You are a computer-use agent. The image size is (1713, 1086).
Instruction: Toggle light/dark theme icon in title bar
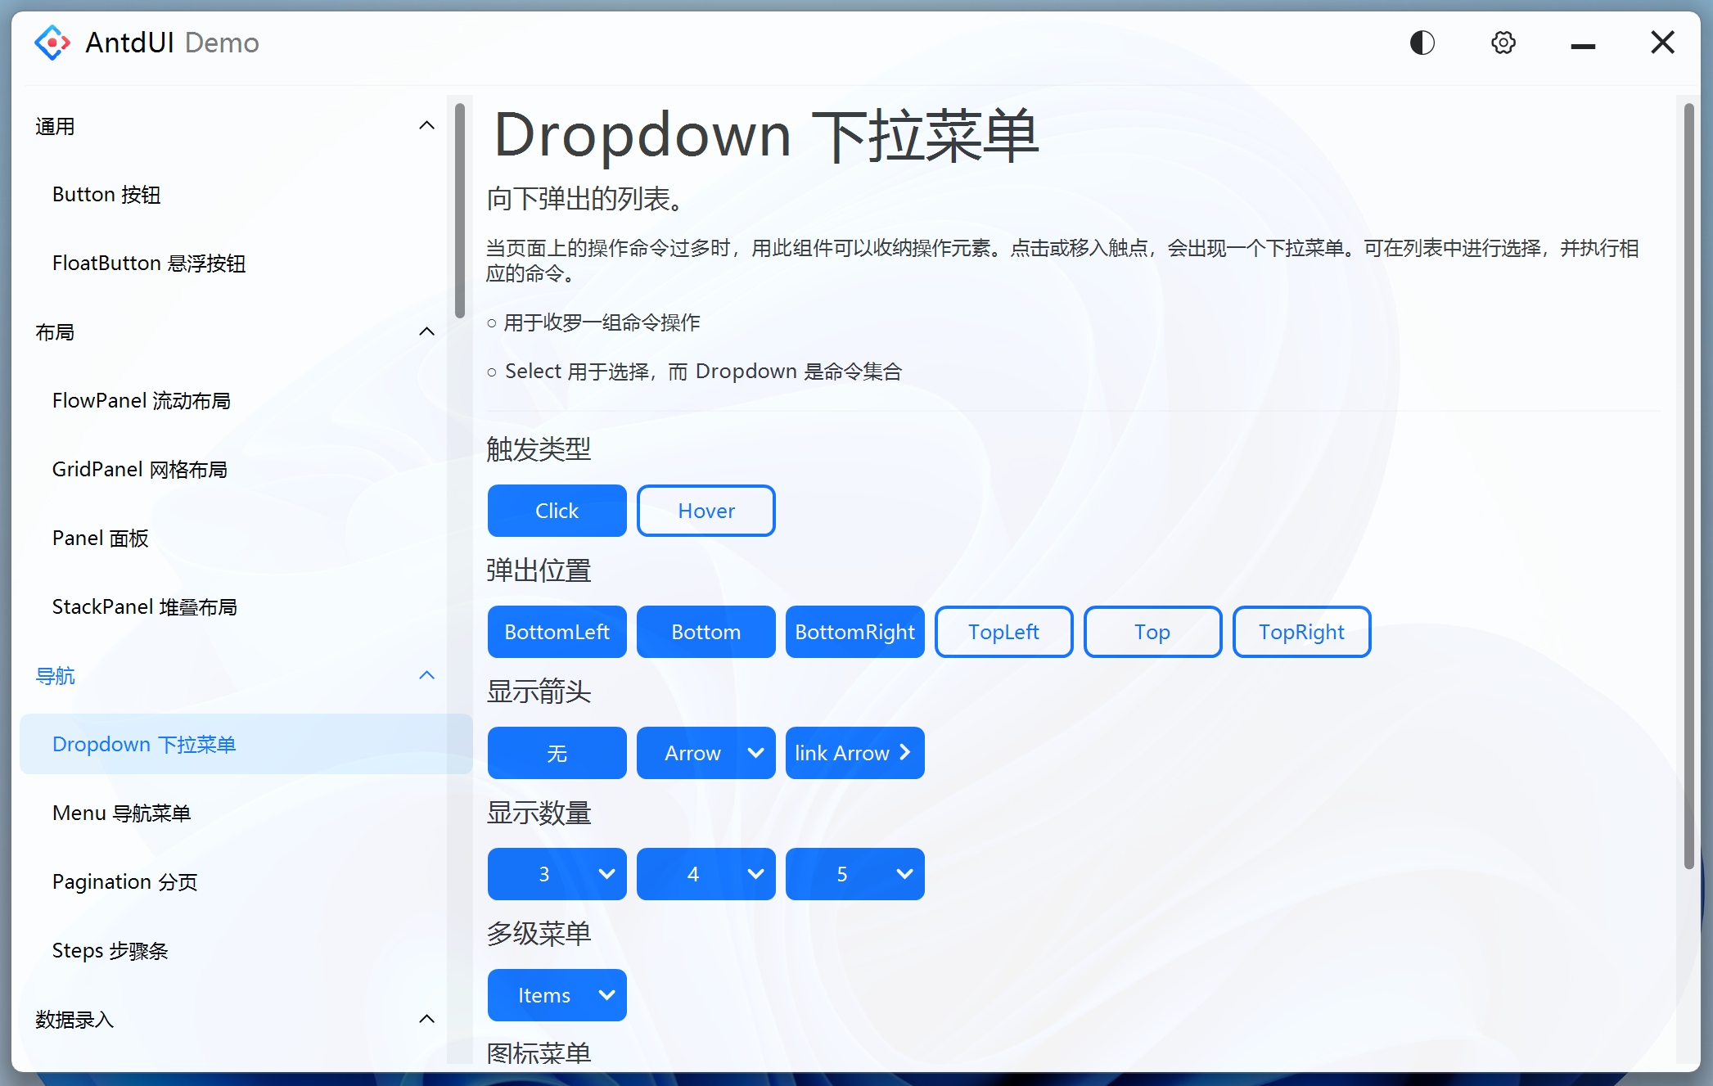(x=1422, y=43)
